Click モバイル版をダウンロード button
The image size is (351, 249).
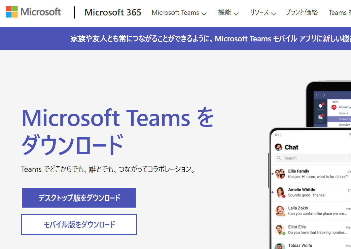coord(79,224)
